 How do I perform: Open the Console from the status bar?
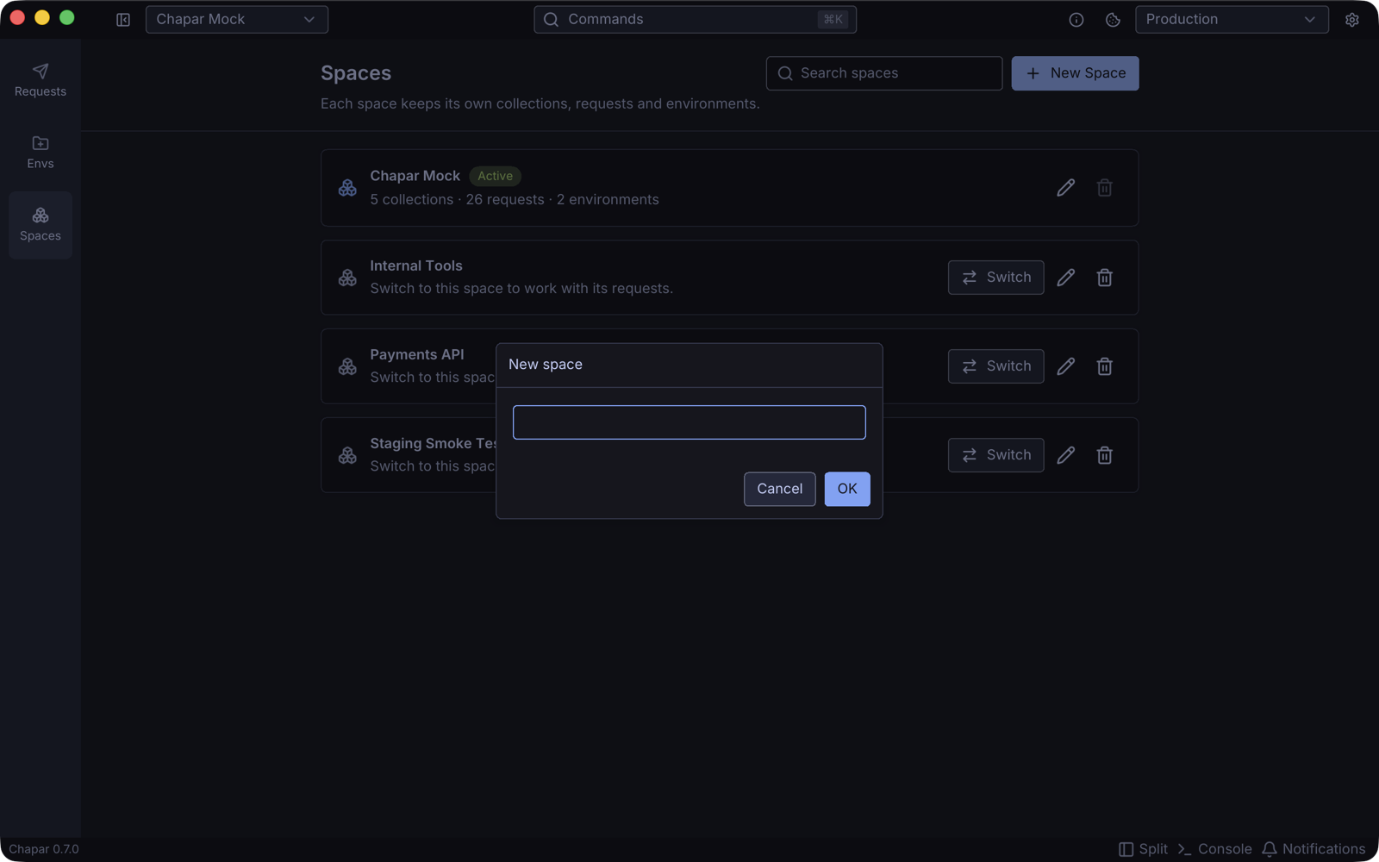coord(1214,849)
